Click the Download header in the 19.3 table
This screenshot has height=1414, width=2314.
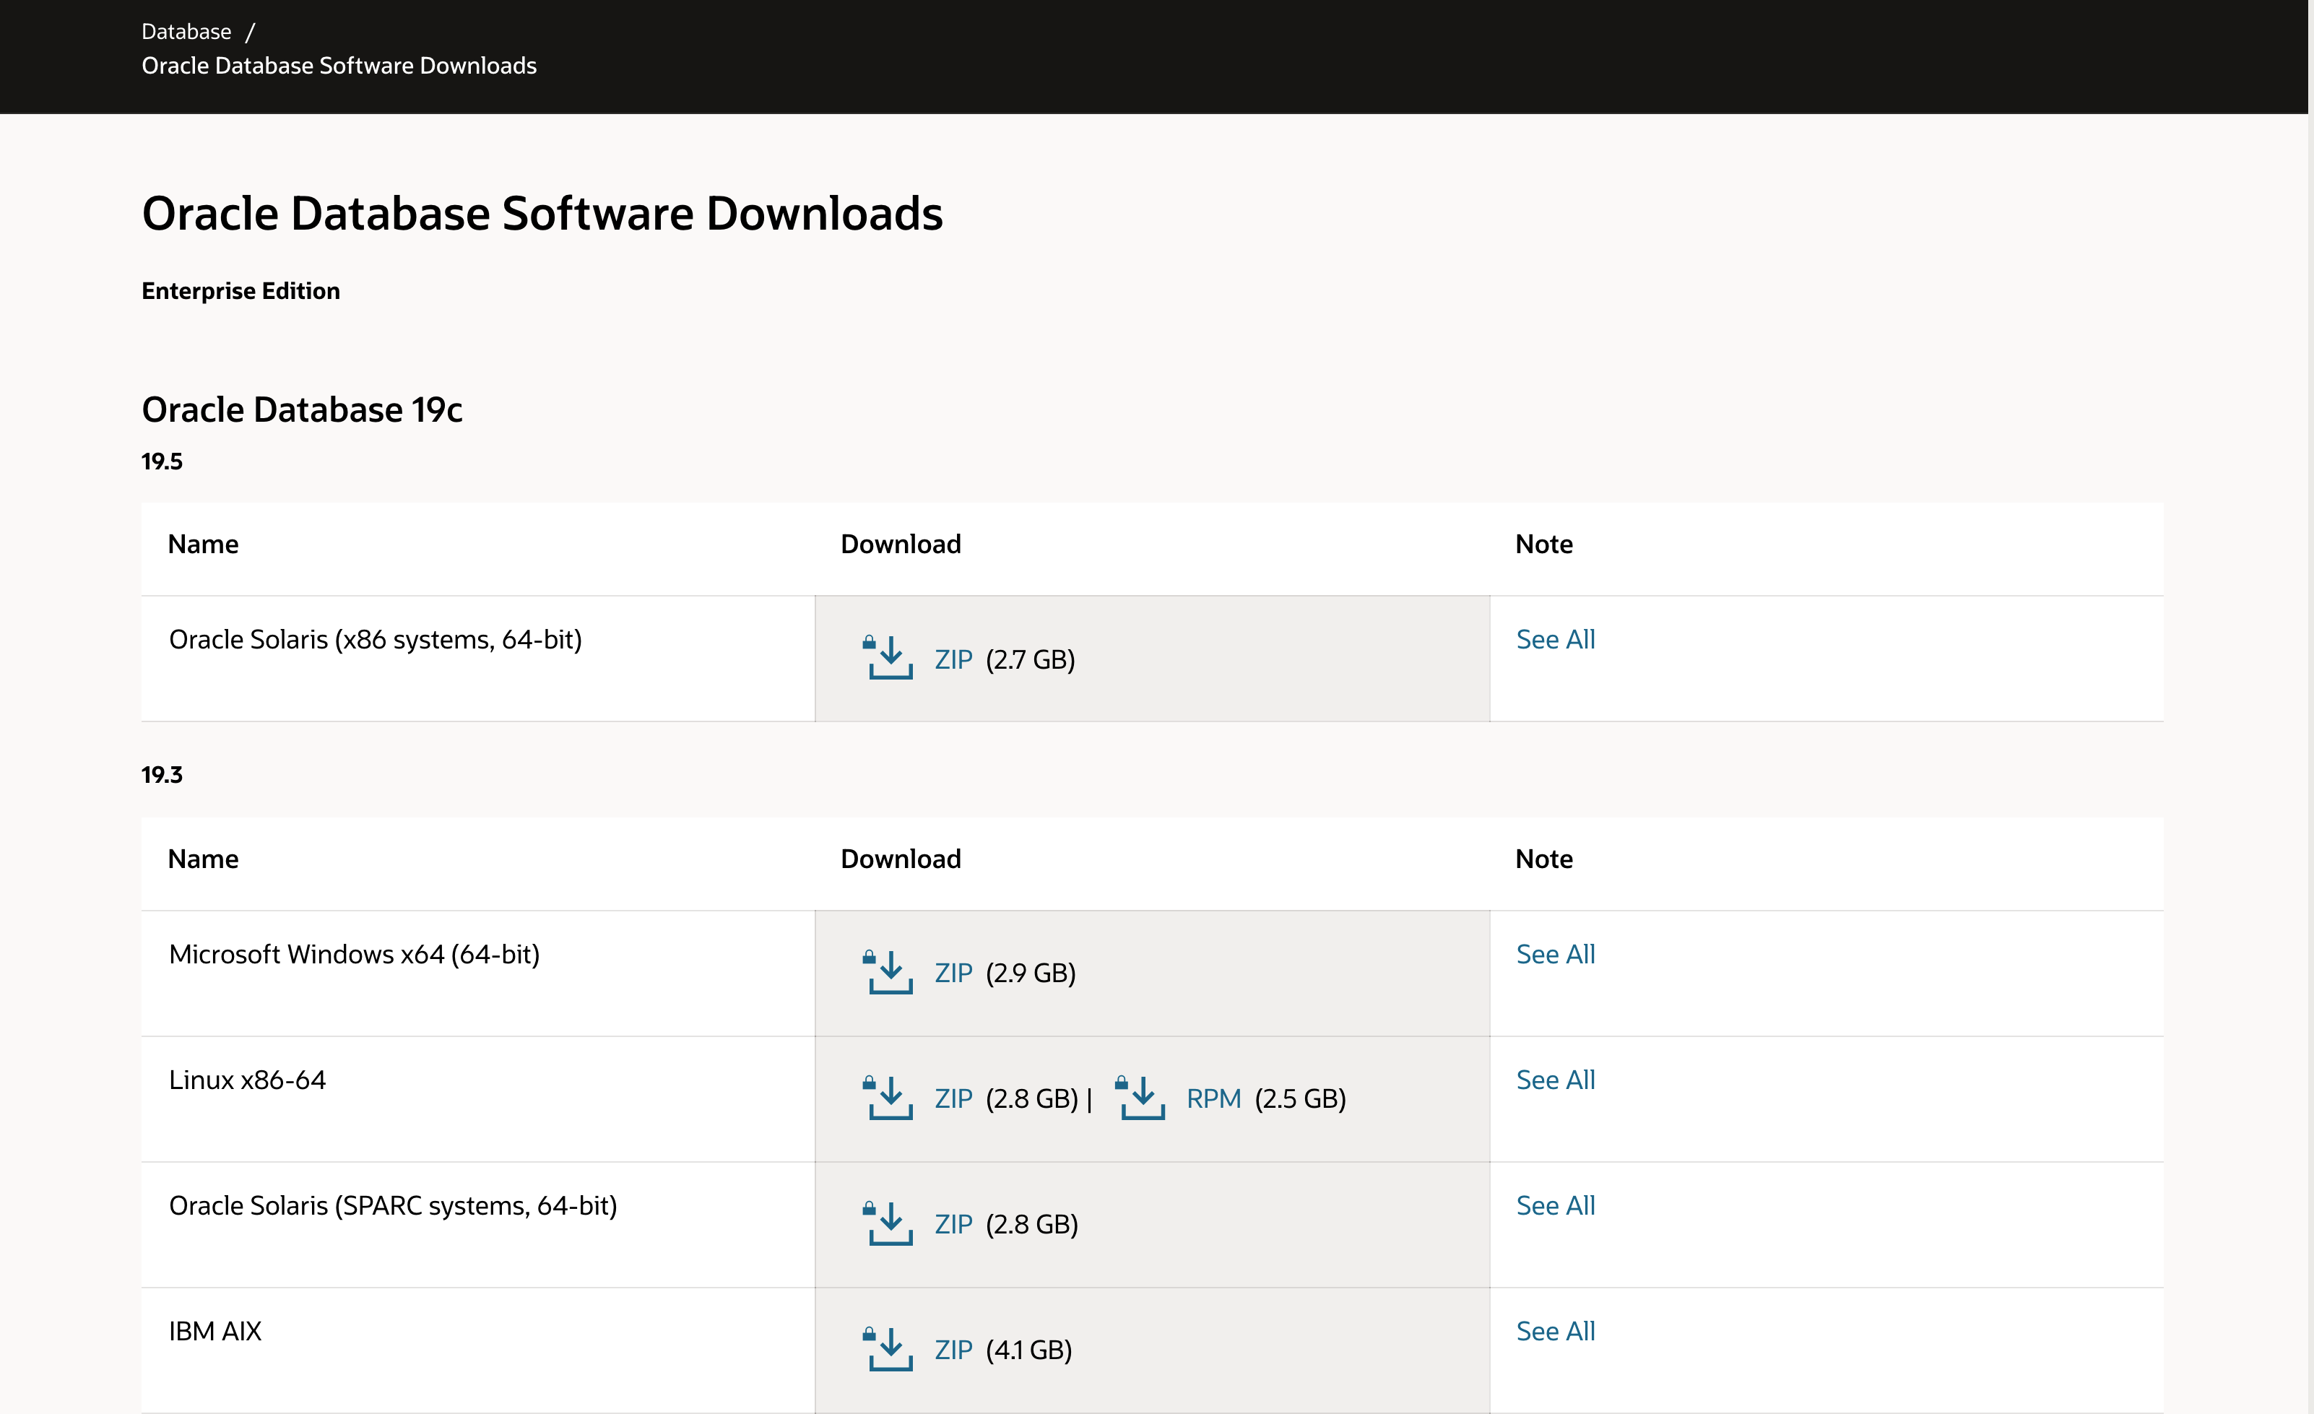901,859
